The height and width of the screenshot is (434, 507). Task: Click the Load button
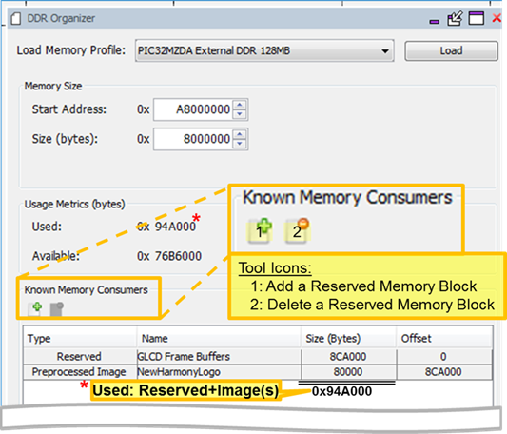coord(451,50)
